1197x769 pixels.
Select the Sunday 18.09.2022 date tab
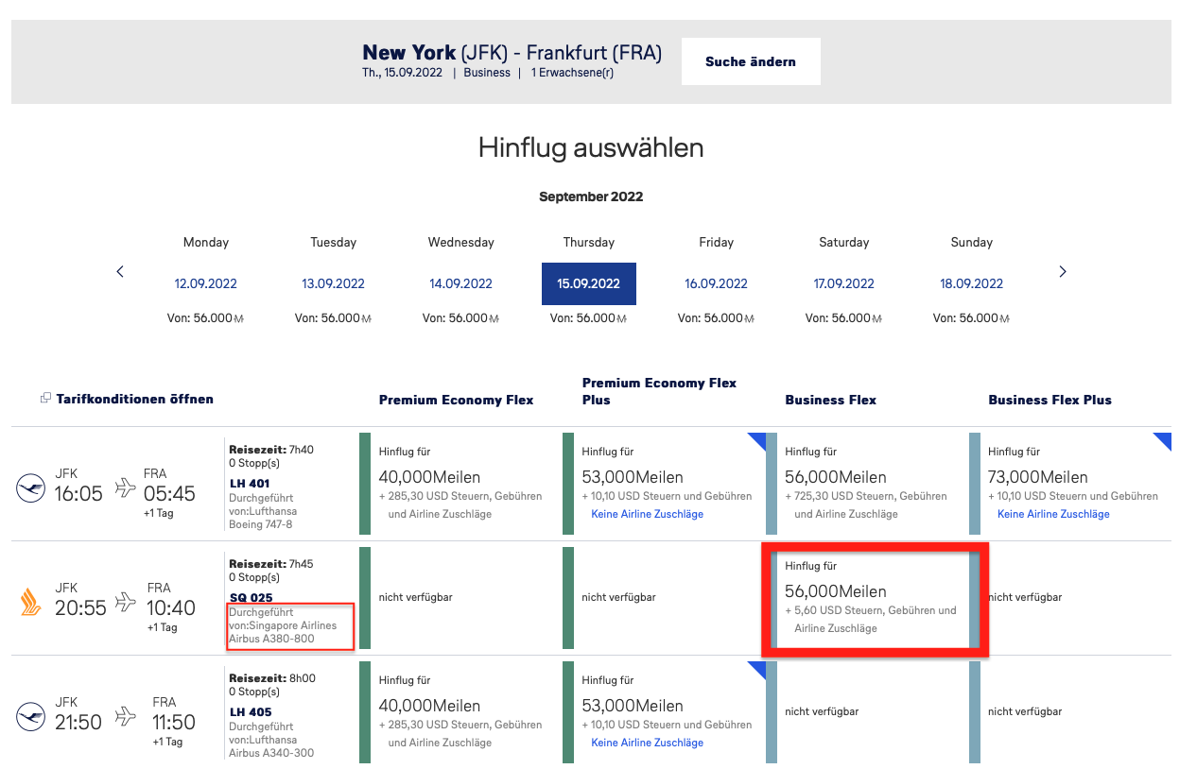pyautogui.click(x=971, y=283)
